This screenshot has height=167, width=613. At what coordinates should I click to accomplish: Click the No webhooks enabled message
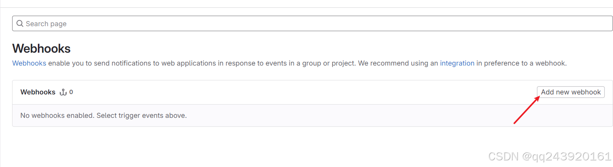[x=57, y=115]
